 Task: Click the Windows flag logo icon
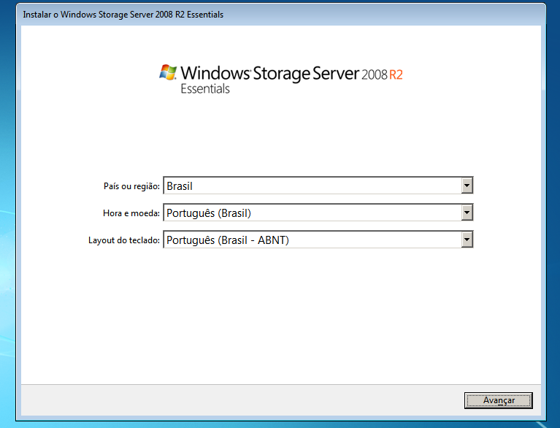tap(168, 72)
